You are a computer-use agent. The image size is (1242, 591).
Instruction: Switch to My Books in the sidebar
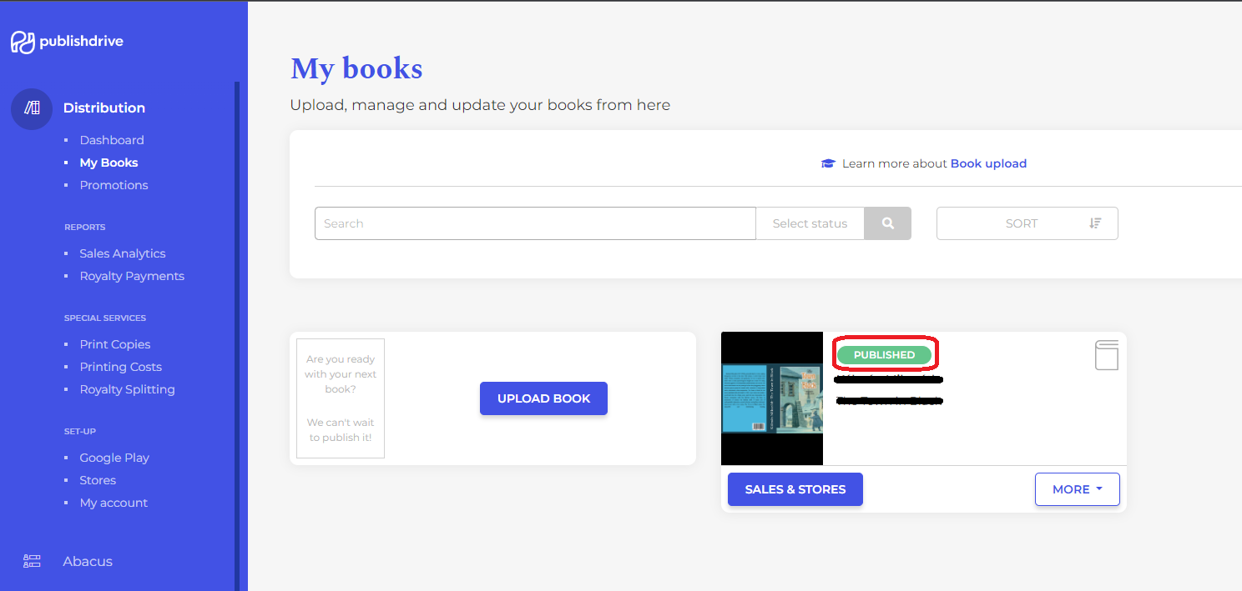pyautogui.click(x=109, y=162)
